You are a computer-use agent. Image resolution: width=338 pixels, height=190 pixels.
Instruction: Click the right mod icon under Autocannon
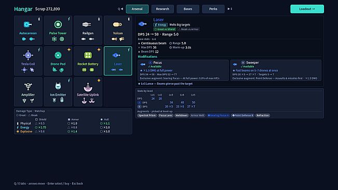32,39
